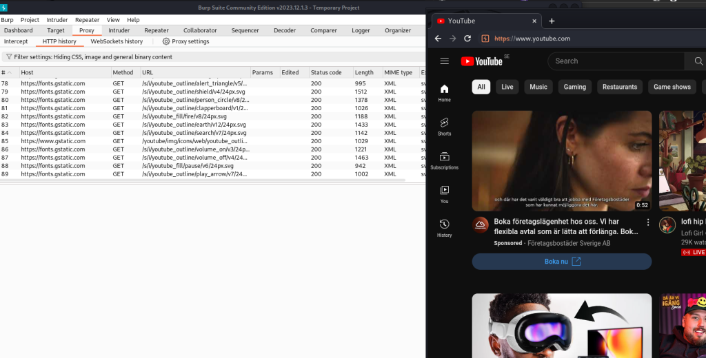Click the YouTube search magnifier button
The image size is (706, 358).
pyautogui.click(x=698, y=61)
